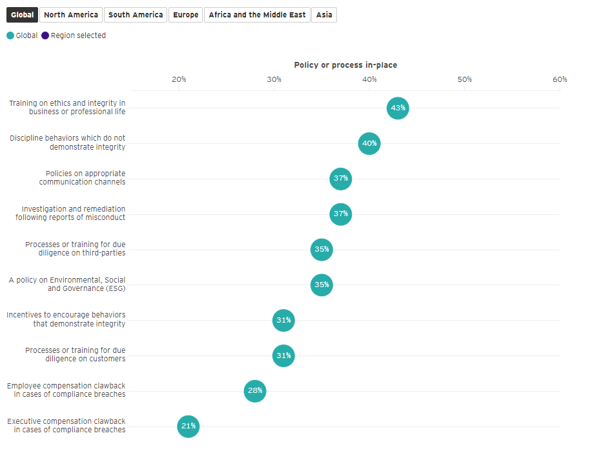Open the South America tab
The width and height of the screenshot is (601, 451).
(136, 15)
